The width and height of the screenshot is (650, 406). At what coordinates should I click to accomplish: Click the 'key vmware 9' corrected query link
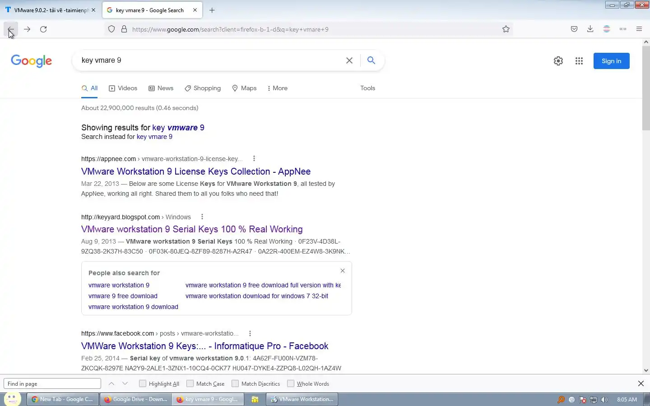pyautogui.click(x=178, y=128)
